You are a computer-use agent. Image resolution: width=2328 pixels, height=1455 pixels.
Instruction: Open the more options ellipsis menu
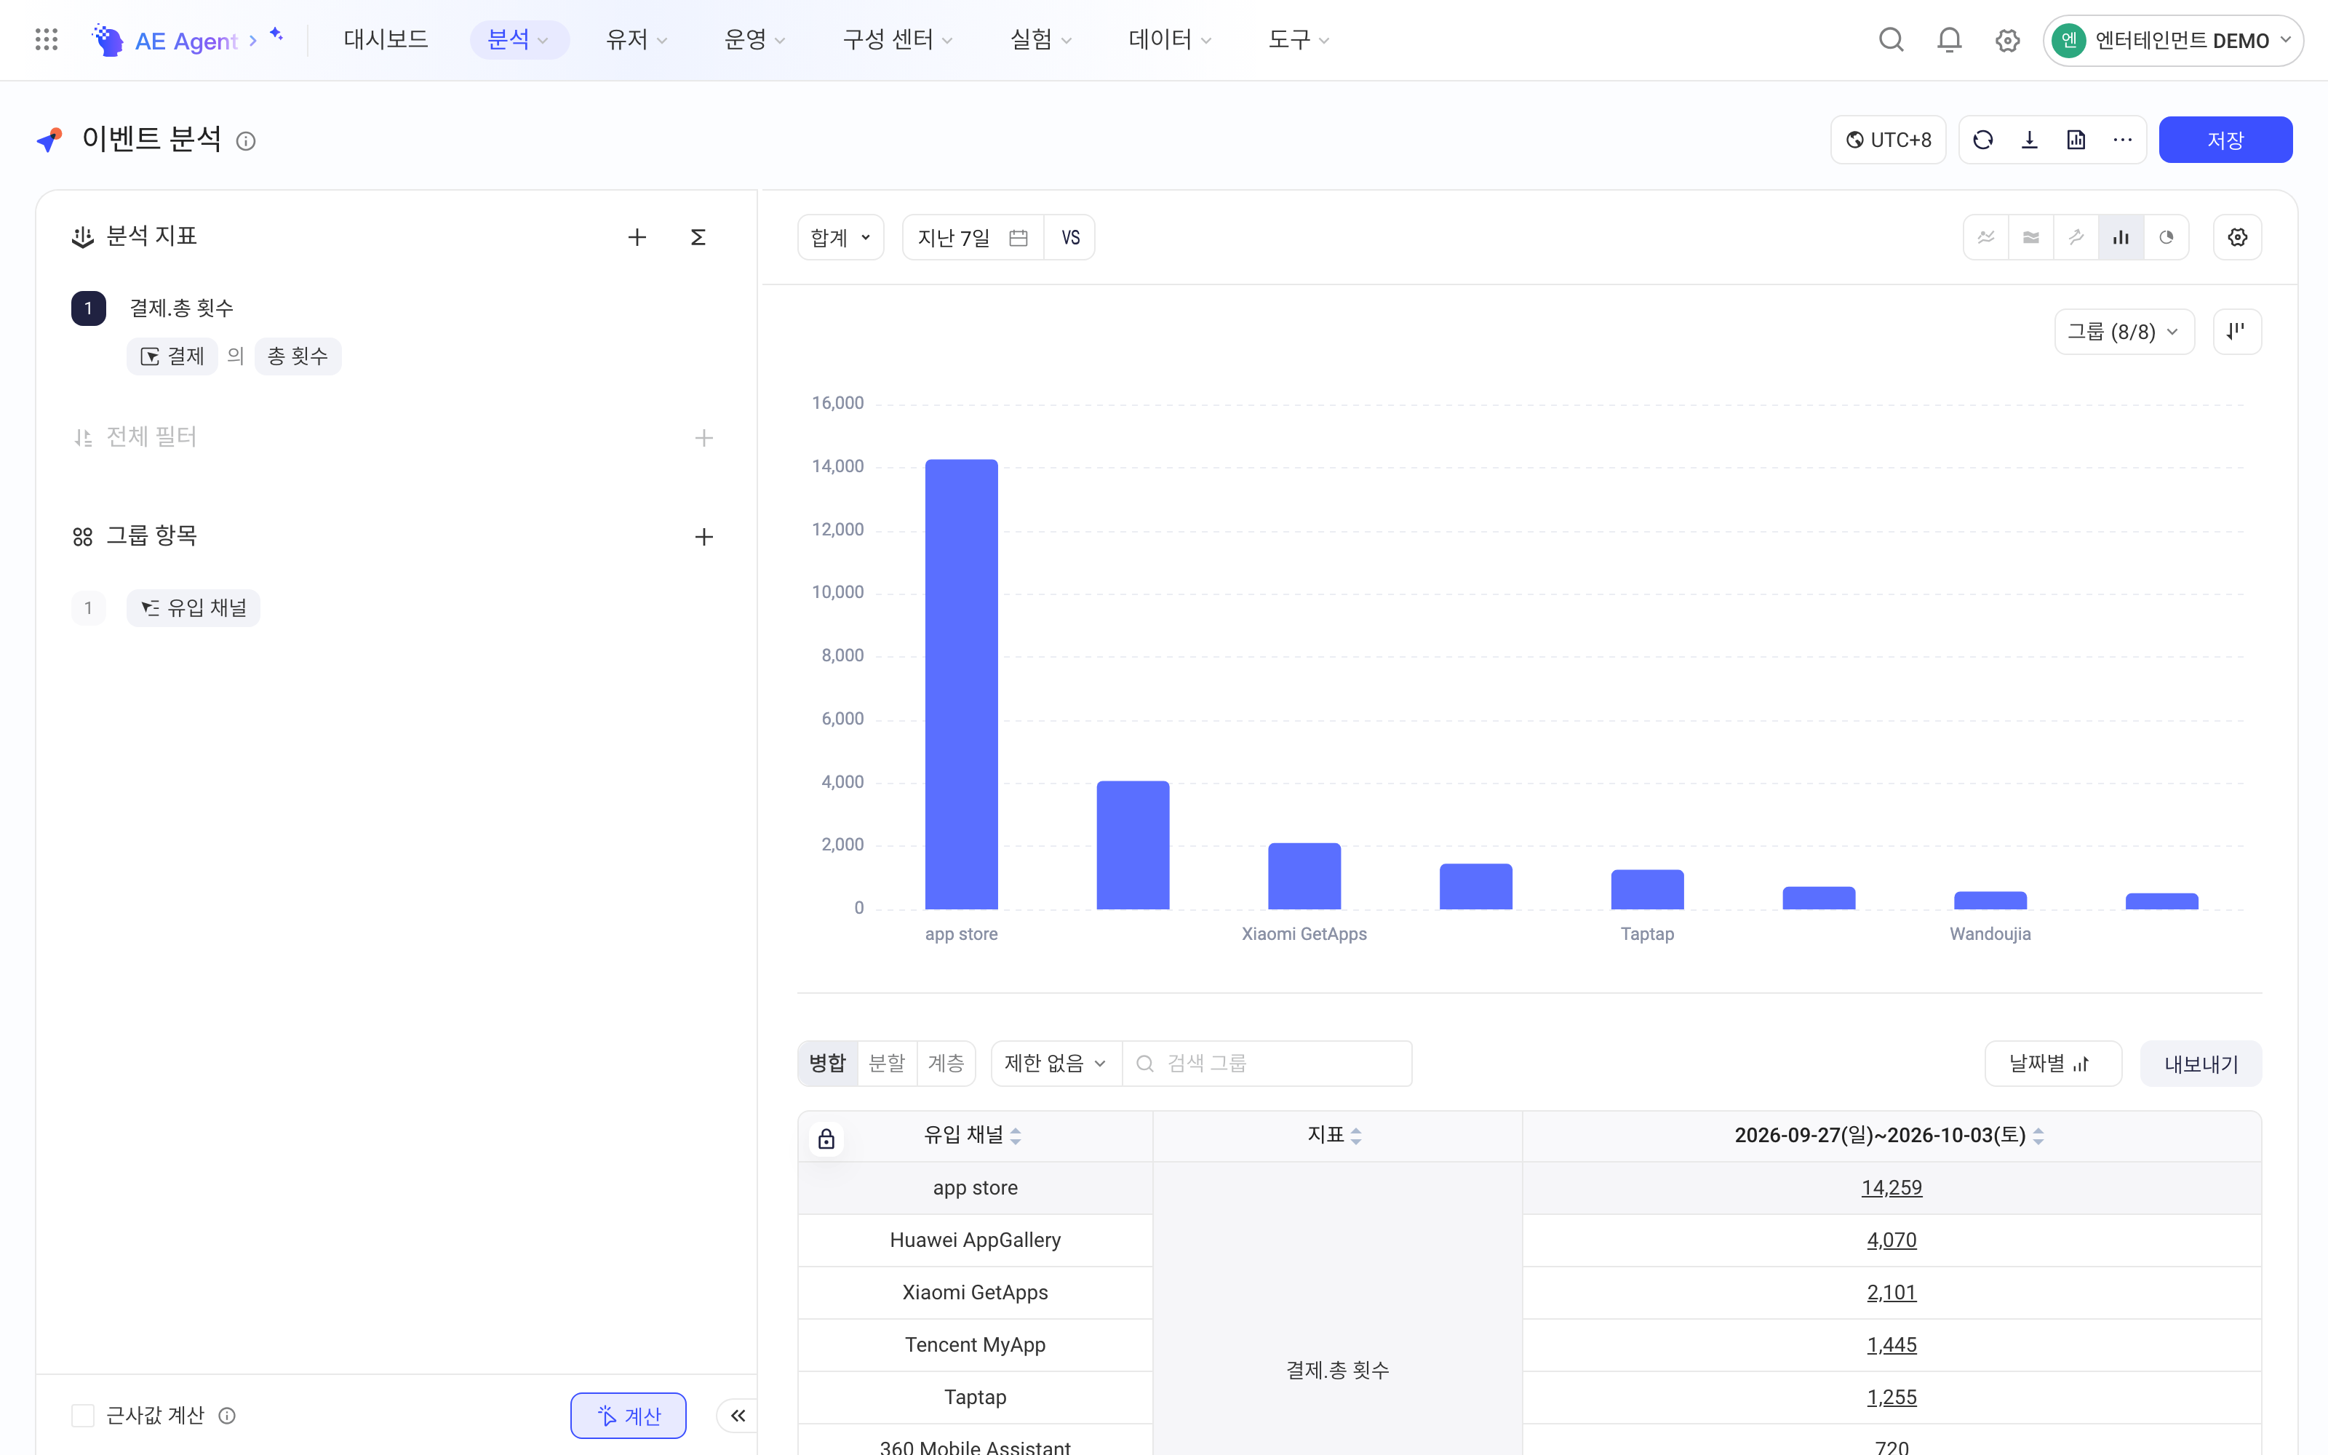[2122, 140]
